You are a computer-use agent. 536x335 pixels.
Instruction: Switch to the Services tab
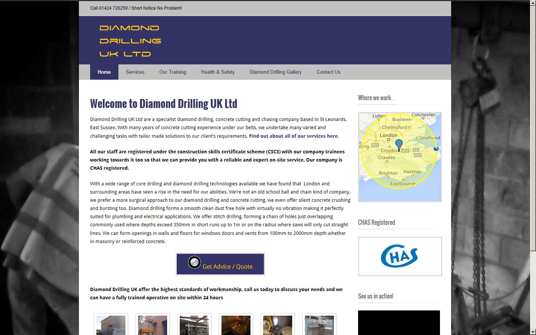pyautogui.click(x=135, y=72)
